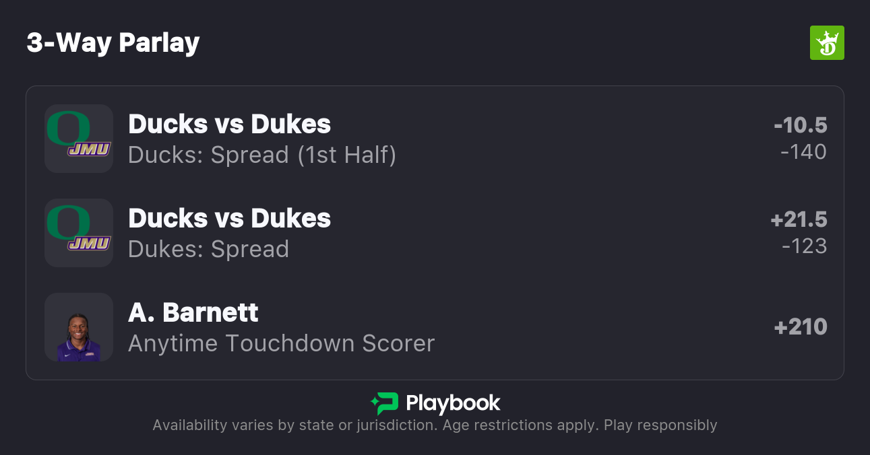
Task: Click the Playbook green logo mark
Action: 385,403
